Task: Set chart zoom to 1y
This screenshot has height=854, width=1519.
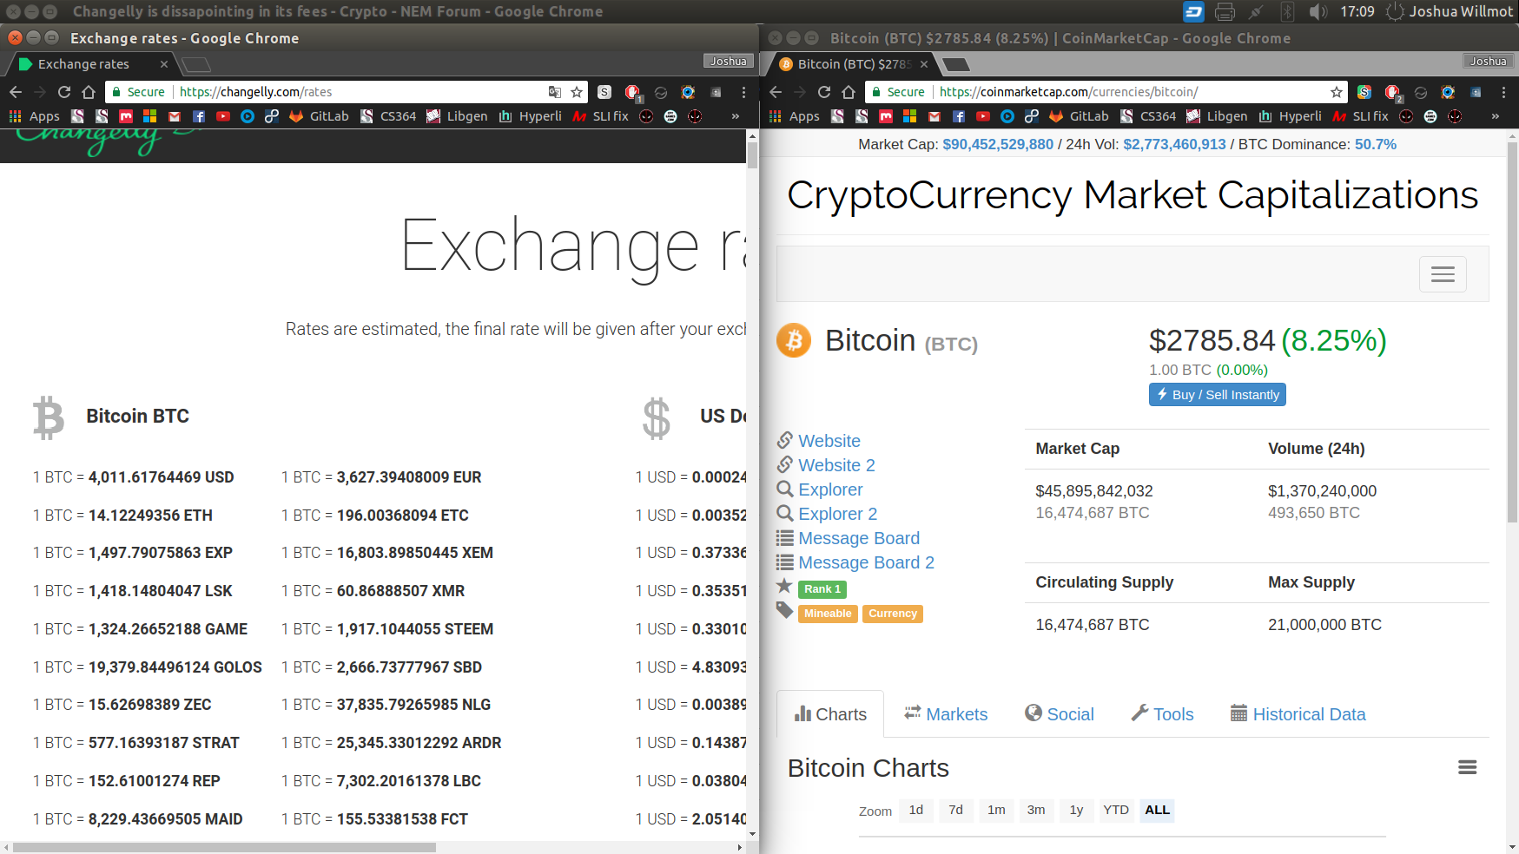Action: 1076,810
